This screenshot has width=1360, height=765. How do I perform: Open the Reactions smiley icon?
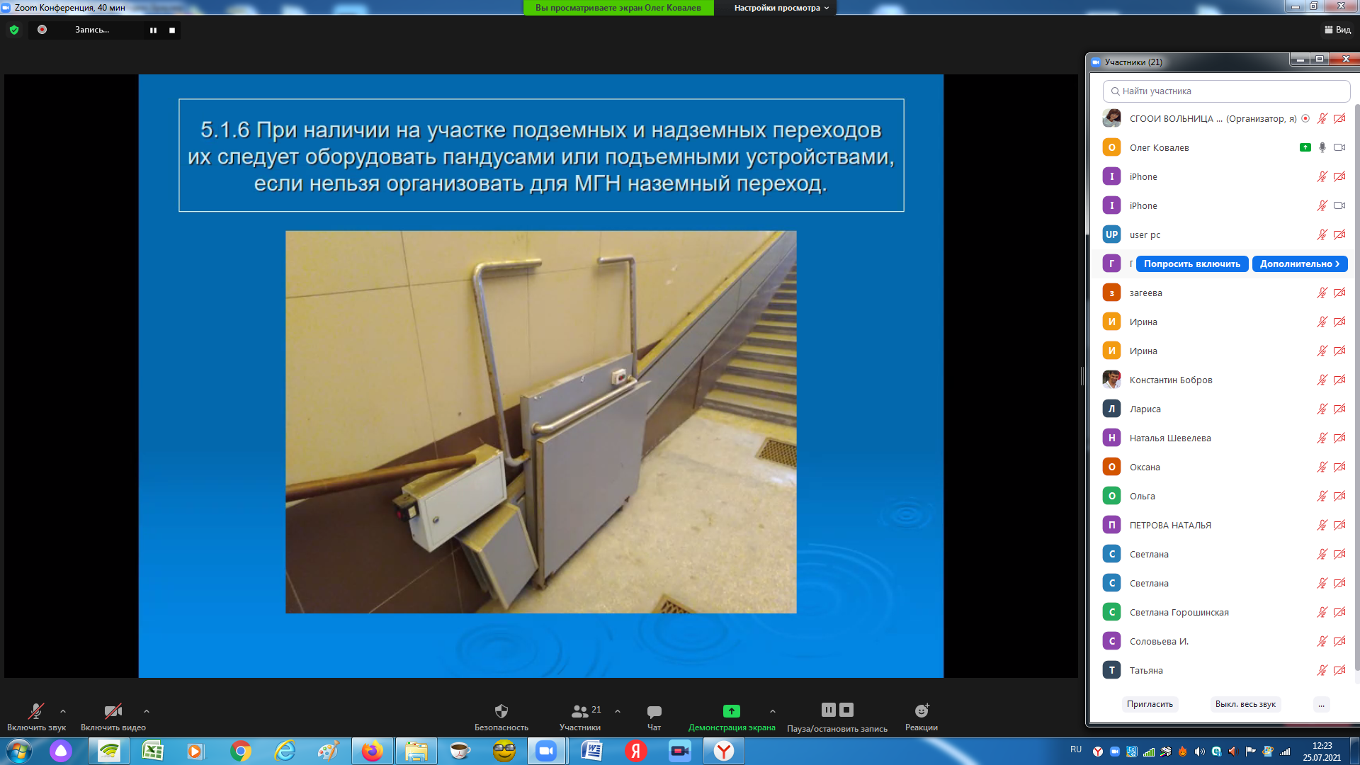[x=921, y=711]
